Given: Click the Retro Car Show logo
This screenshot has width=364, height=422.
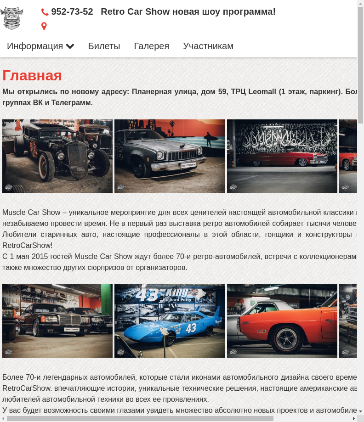Looking at the screenshot, I should pyautogui.click(x=12, y=18).
